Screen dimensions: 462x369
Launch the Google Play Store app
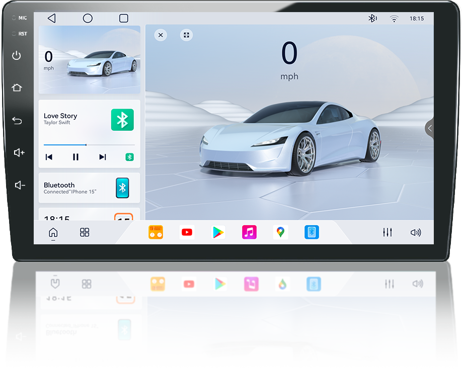tap(218, 232)
